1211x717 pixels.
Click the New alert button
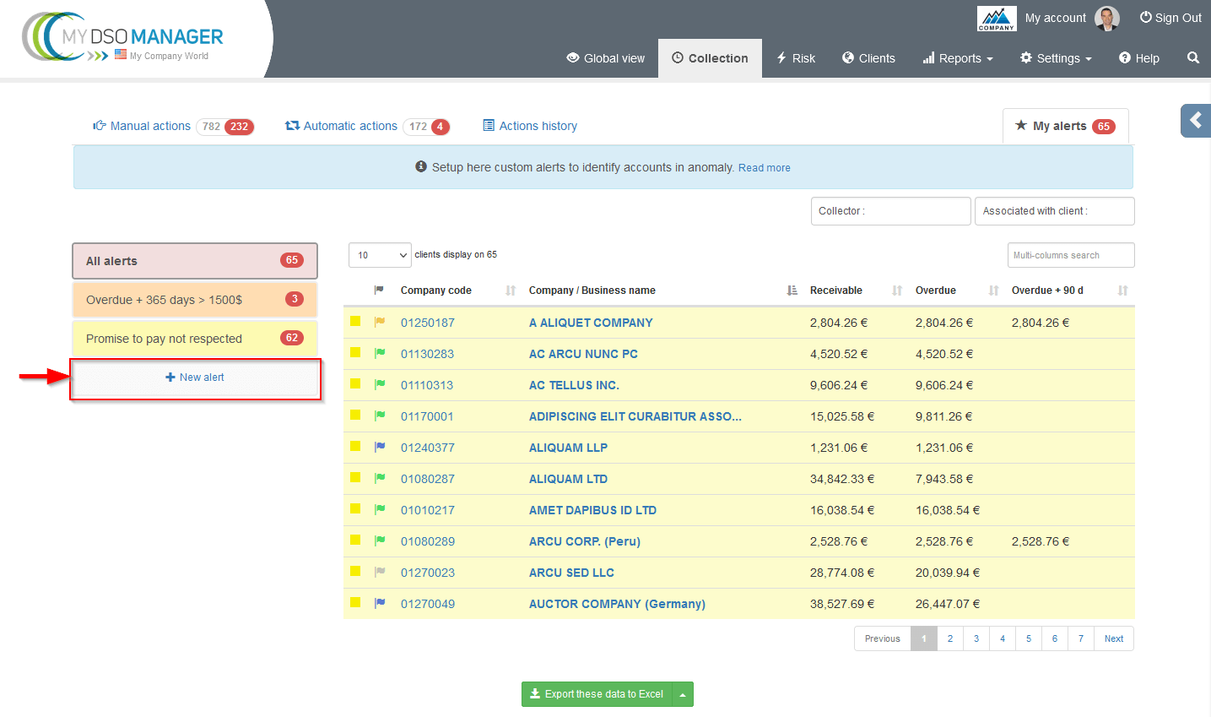click(x=195, y=378)
